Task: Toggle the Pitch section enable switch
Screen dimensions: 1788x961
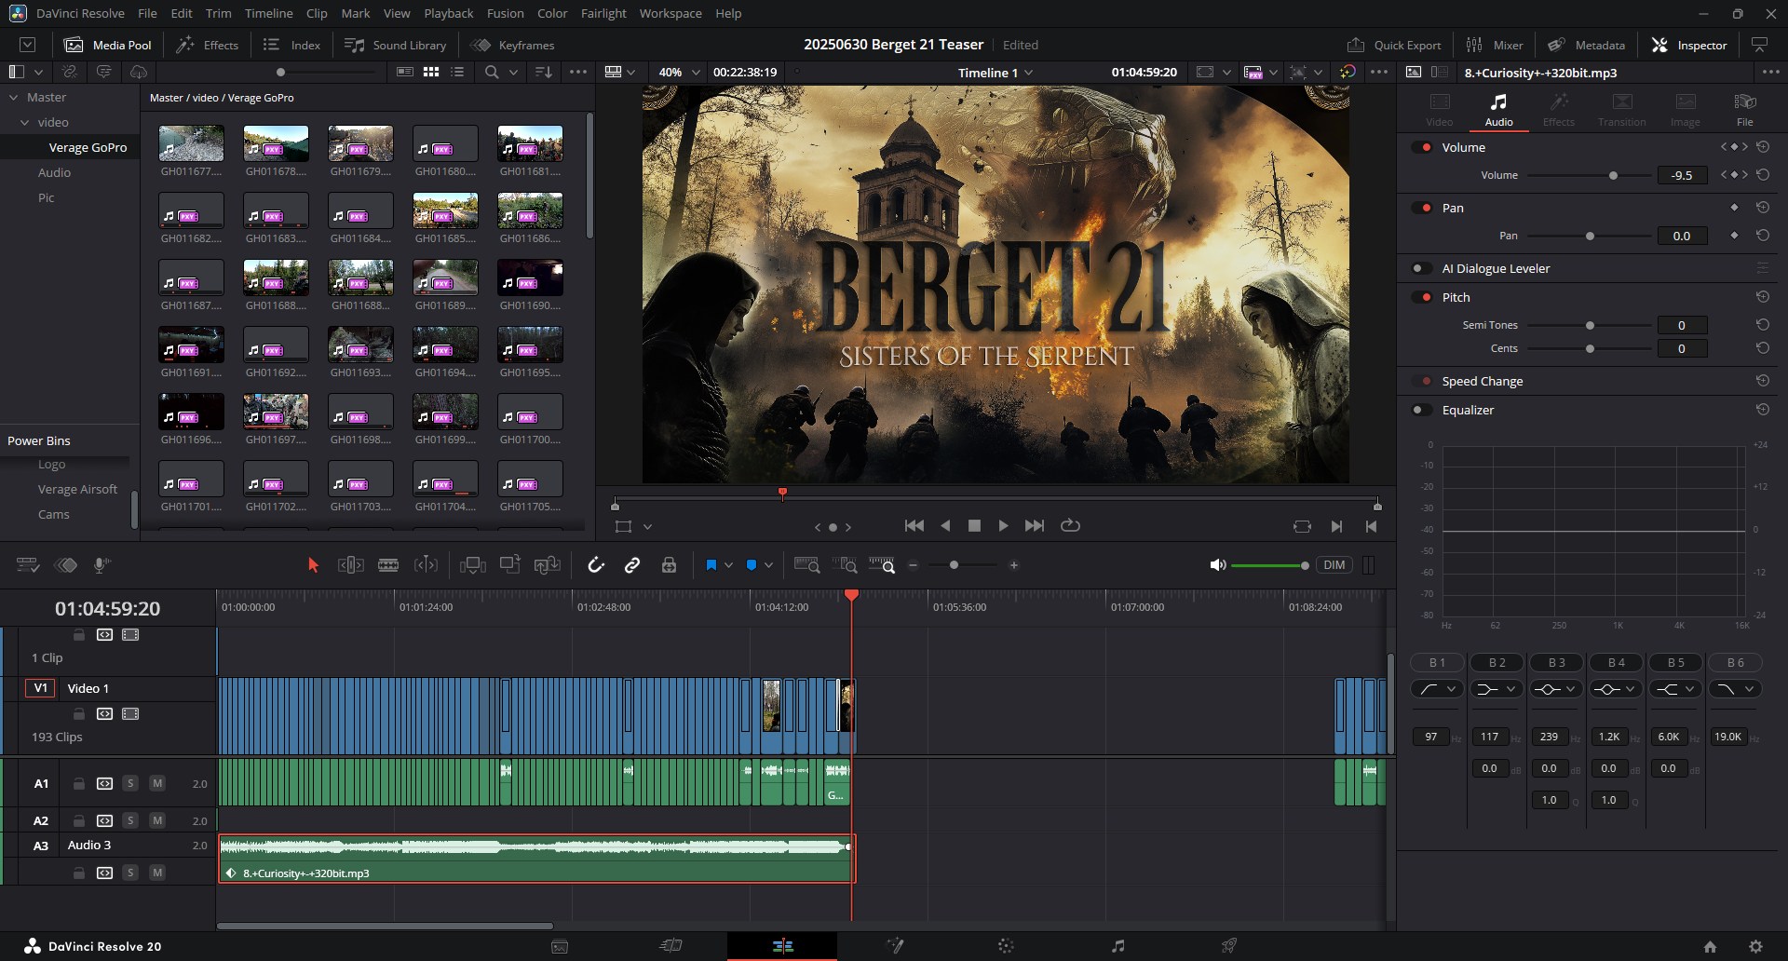Action: click(1422, 297)
